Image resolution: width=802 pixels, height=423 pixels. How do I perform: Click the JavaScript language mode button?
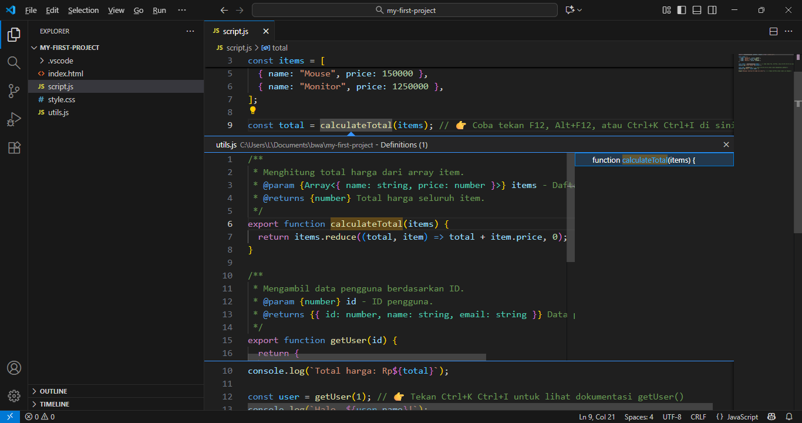click(737, 417)
